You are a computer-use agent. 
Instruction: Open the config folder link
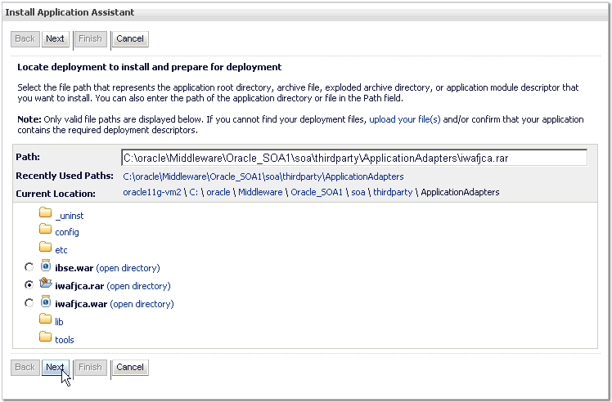pyautogui.click(x=67, y=232)
